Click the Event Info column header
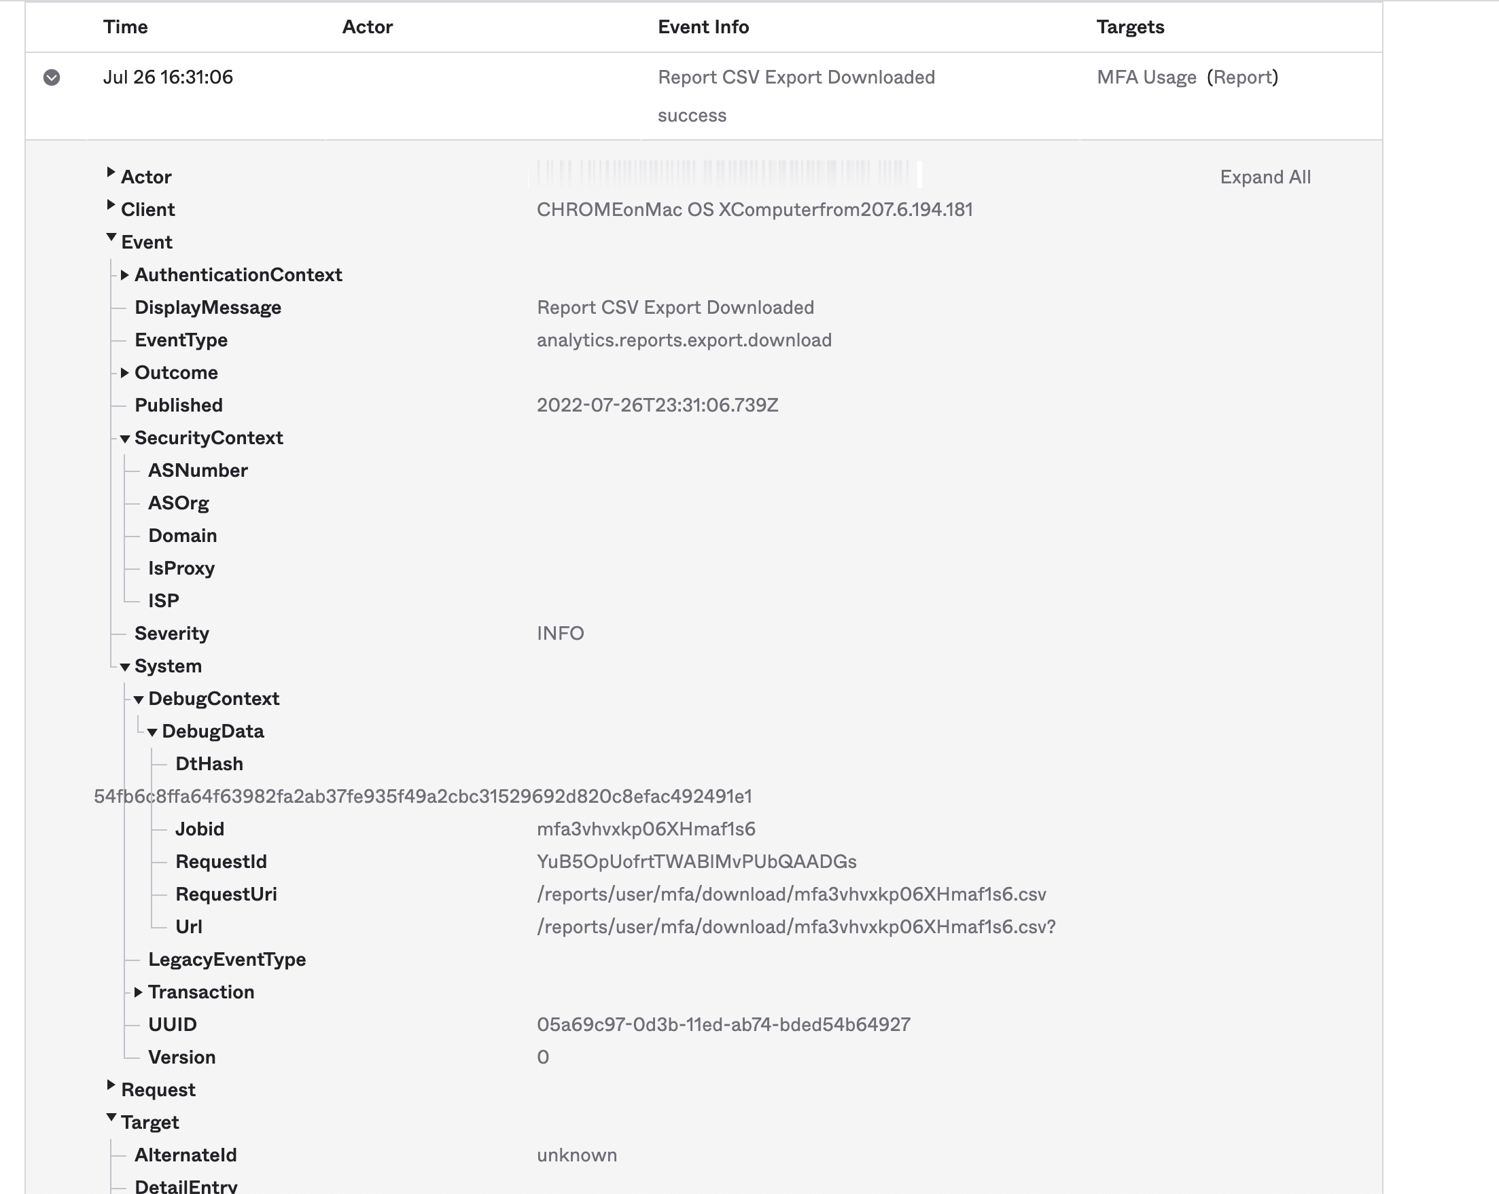Image resolution: width=1499 pixels, height=1194 pixels. tap(703, 27)
